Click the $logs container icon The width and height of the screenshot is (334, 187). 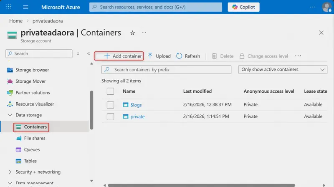[x=126, y=105]
